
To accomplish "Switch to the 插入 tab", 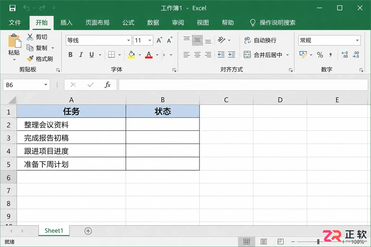I will tap(66, 23).
